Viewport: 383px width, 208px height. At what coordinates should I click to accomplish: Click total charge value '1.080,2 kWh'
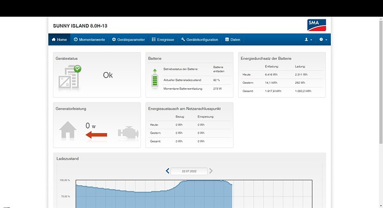click(303, 91)
